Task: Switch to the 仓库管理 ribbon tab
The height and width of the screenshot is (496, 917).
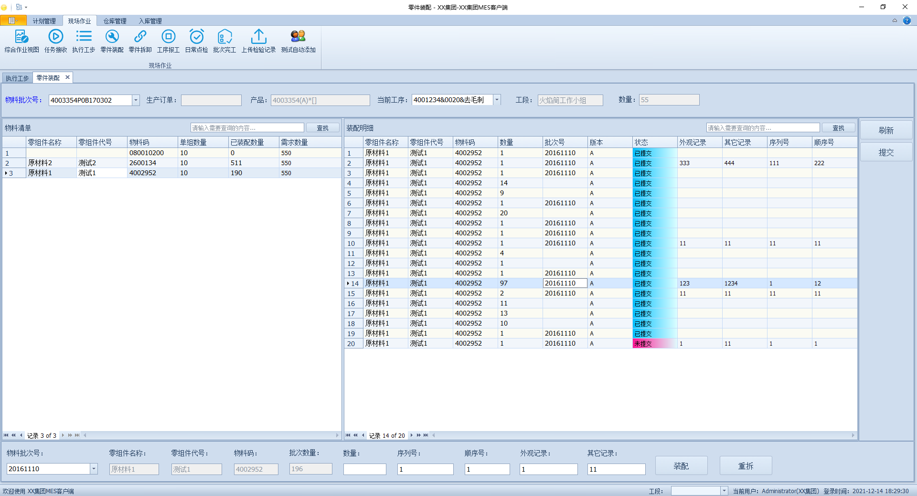Action: [115, 21]
